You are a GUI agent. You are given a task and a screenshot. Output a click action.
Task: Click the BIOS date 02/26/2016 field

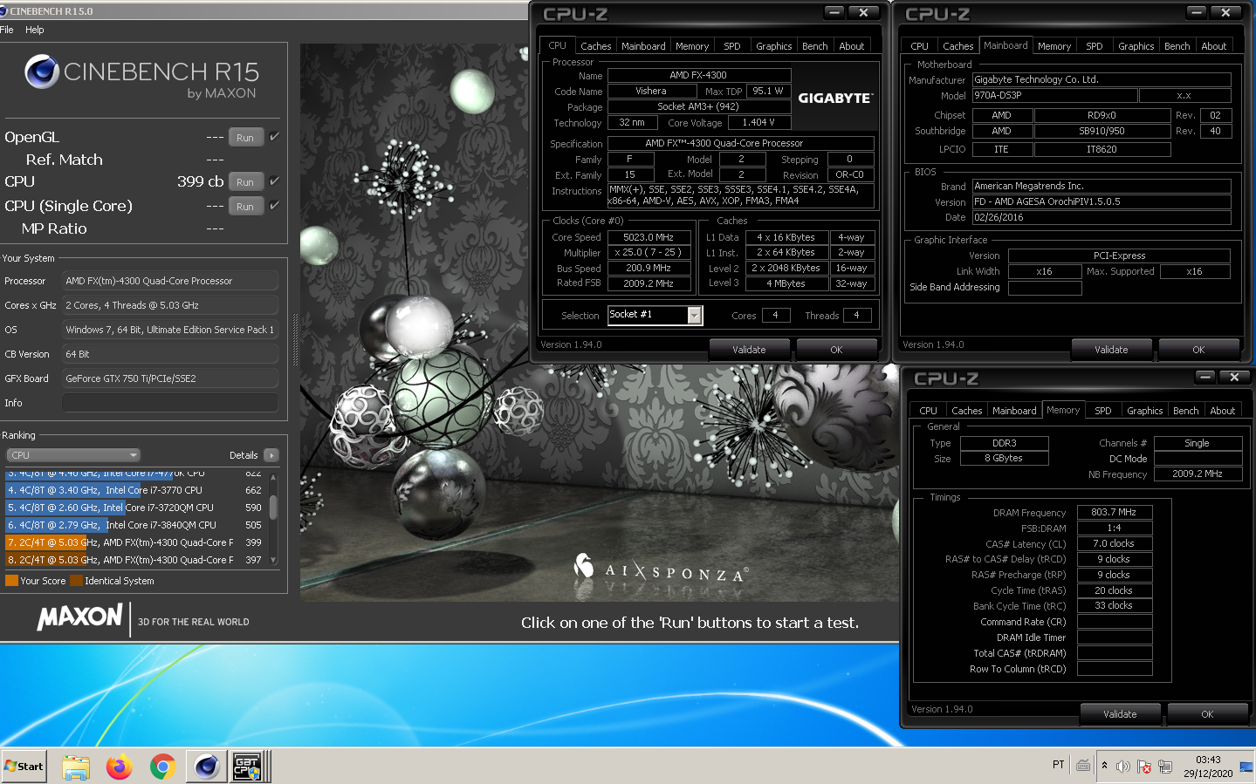pyautogui.click(x=1102, y=218)
